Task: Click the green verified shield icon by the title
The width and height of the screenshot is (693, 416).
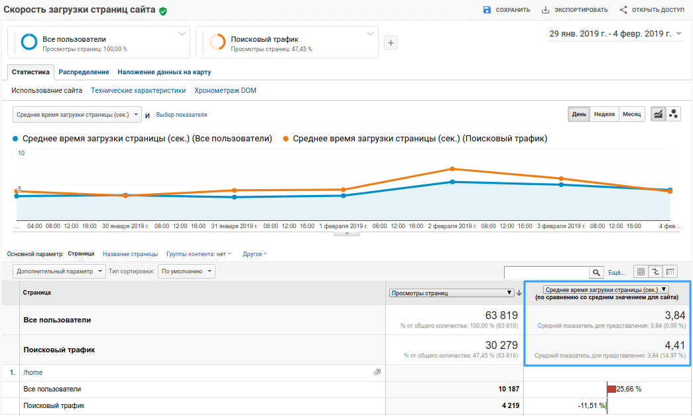Action: [x=163, y=11]
